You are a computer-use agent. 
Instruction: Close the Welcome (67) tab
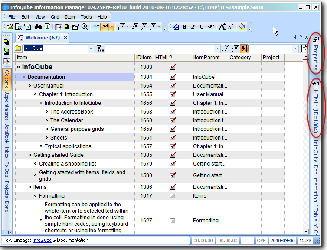click(65, 38)
